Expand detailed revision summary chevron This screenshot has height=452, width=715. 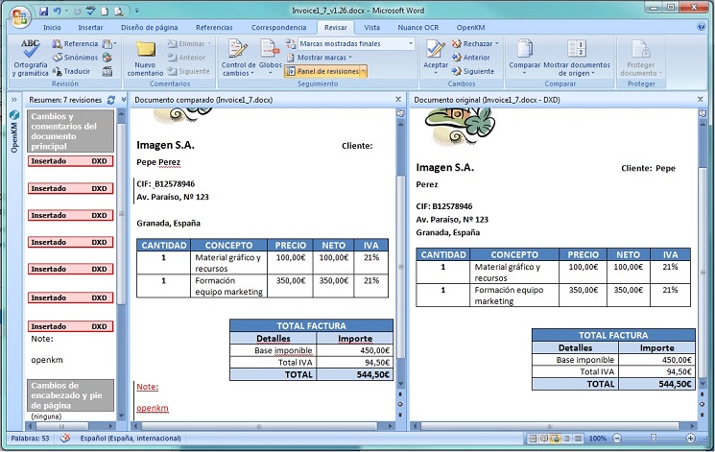point(123,100)
